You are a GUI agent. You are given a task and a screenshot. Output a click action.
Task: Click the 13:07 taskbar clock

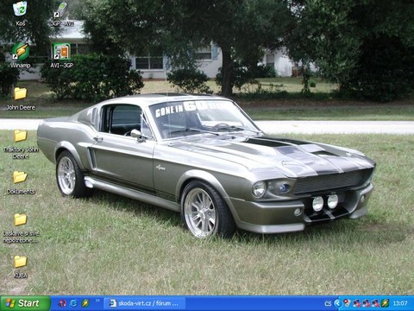click(400, 303)
